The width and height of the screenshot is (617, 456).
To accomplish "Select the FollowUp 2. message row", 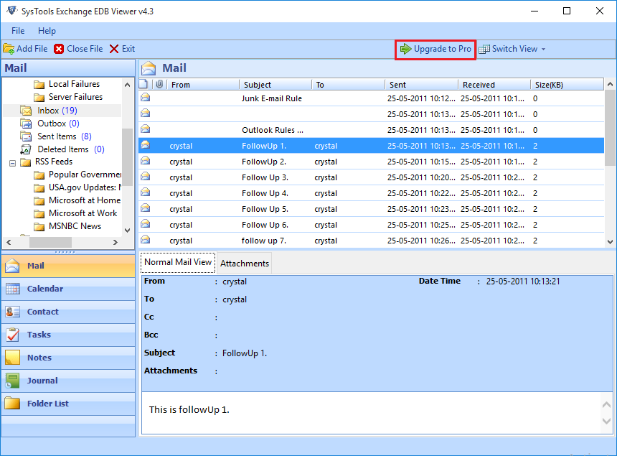I will click(x=372, y=162).
